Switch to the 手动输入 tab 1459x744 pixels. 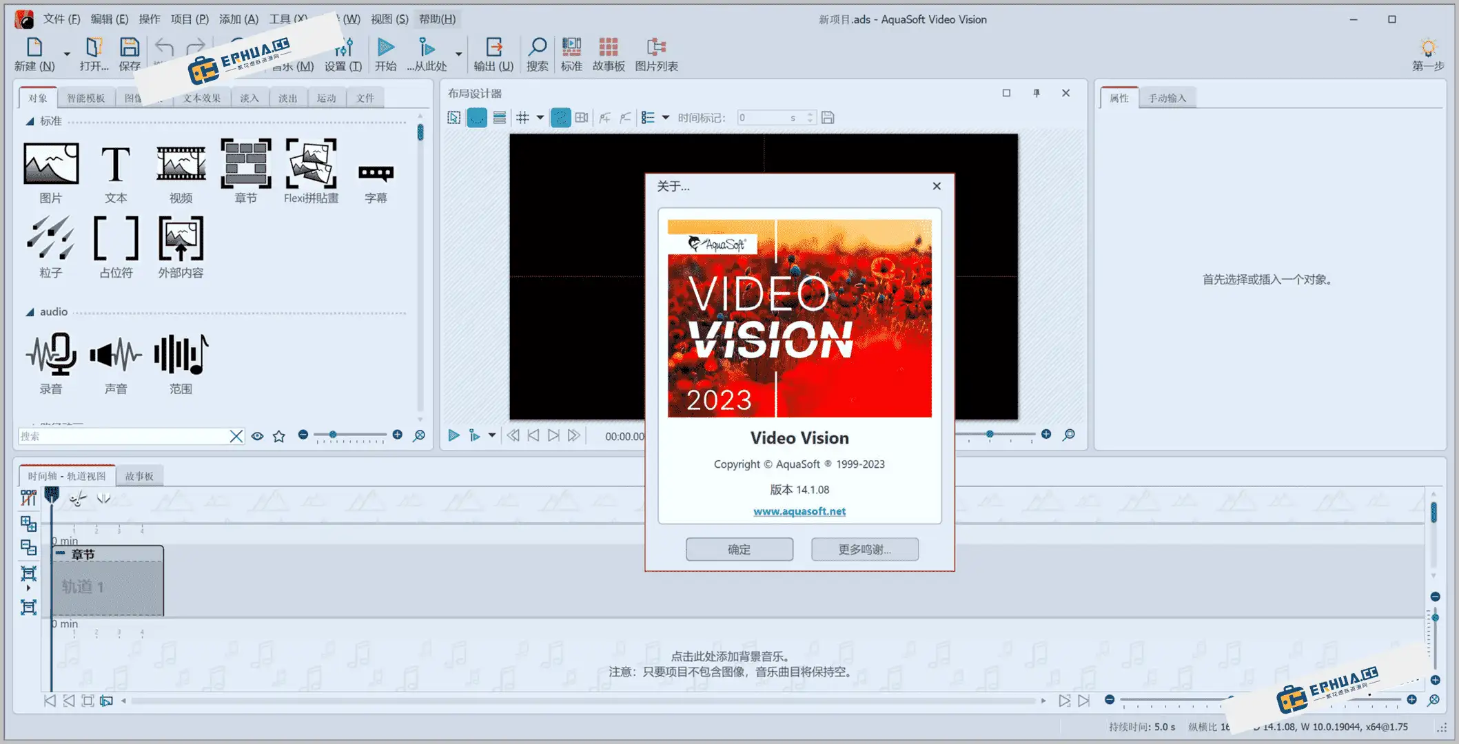tap(1167, 99)
